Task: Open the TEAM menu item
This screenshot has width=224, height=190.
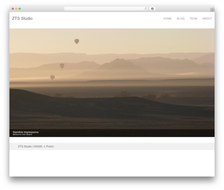Action: [194, 18]
